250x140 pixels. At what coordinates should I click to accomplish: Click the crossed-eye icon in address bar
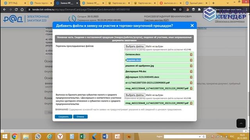click(x=175, y=9)
